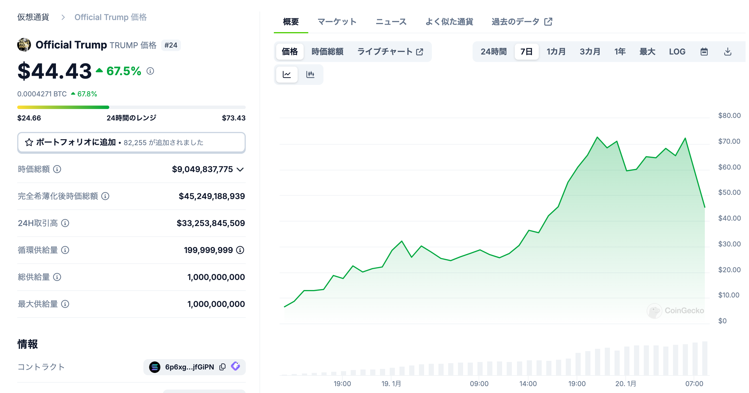Image resolution: width=749 pixels, height=393 pixels.
Task: Click the Solana chain icon in contract
Action: (x=155, y=367)
